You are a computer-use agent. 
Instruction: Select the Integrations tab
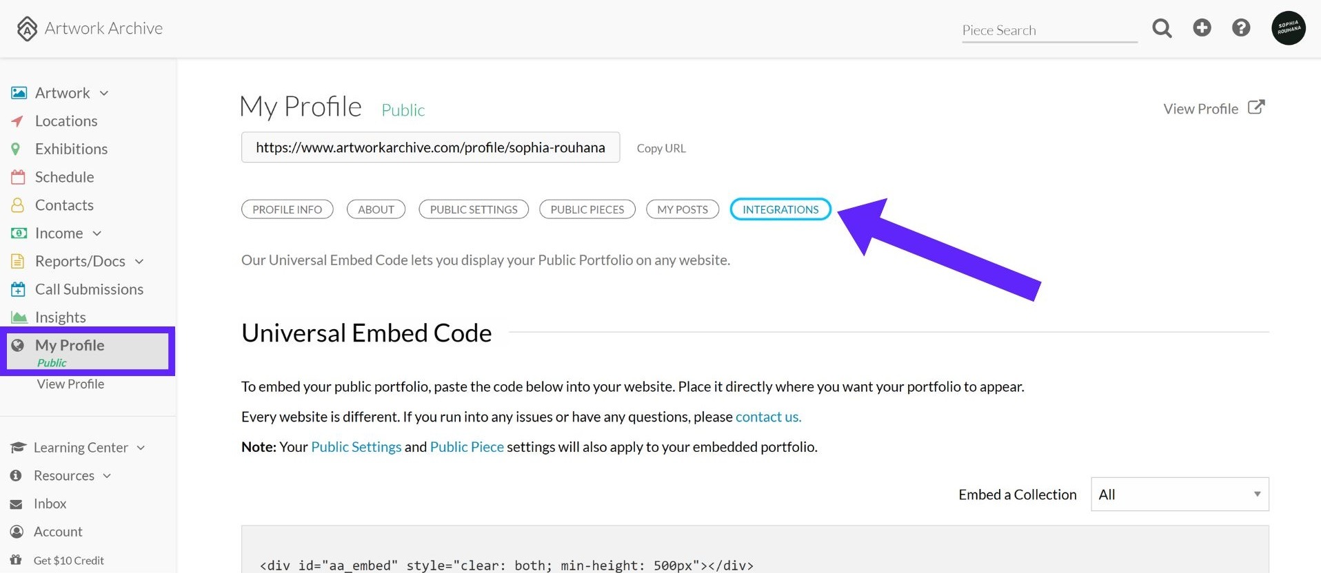[780, 209]
